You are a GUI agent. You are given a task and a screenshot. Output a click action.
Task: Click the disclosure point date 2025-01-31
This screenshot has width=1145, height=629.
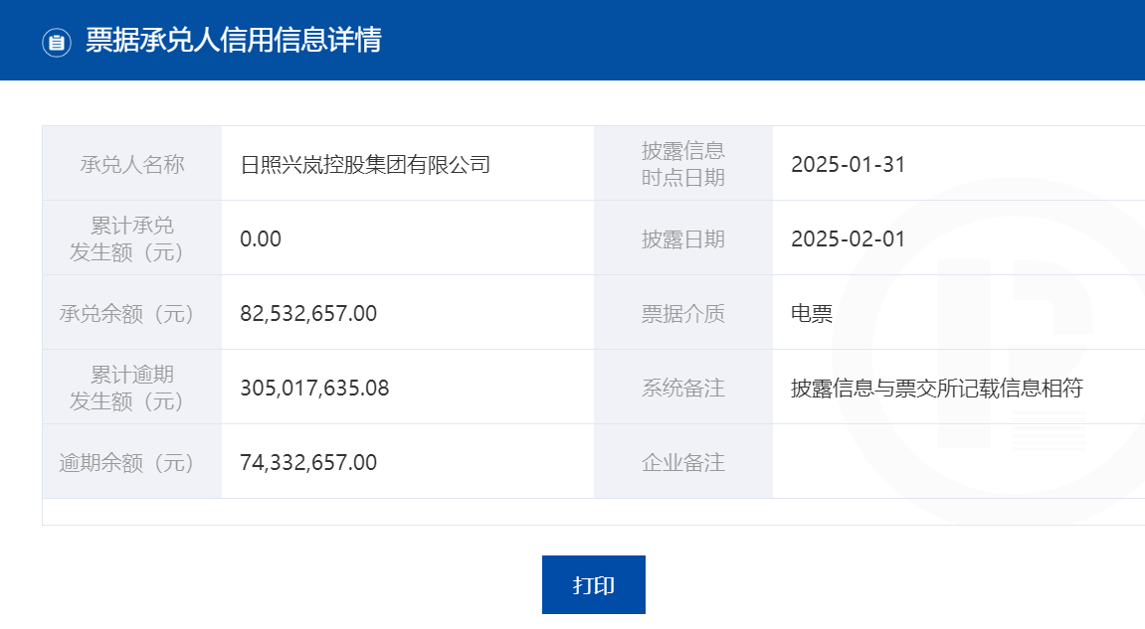pos(848,164)
